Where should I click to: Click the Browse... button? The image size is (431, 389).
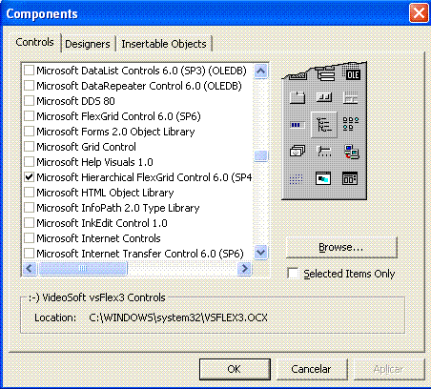(341, 247)
